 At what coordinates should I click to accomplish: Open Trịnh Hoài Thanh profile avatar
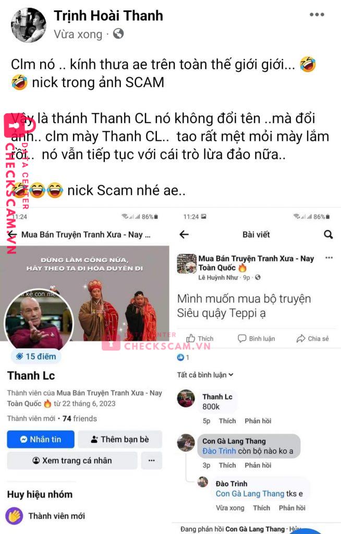point(29,25)
